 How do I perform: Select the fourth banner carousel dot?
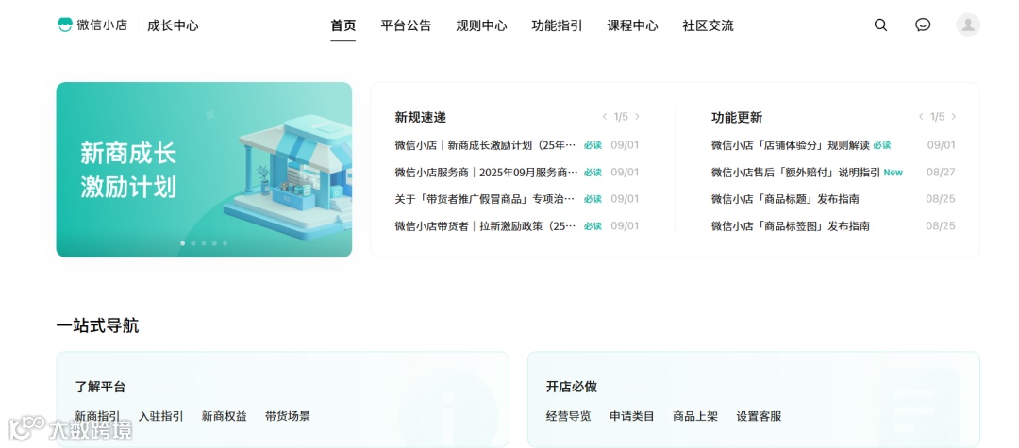point(214,243)
